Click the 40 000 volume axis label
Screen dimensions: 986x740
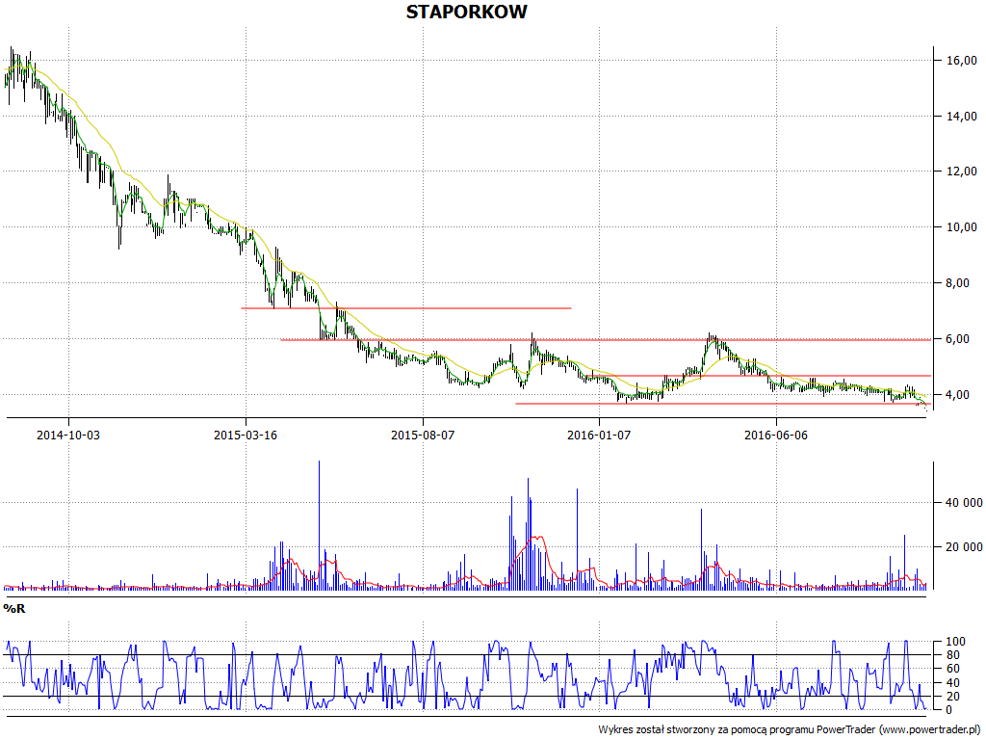coord(964,503)
